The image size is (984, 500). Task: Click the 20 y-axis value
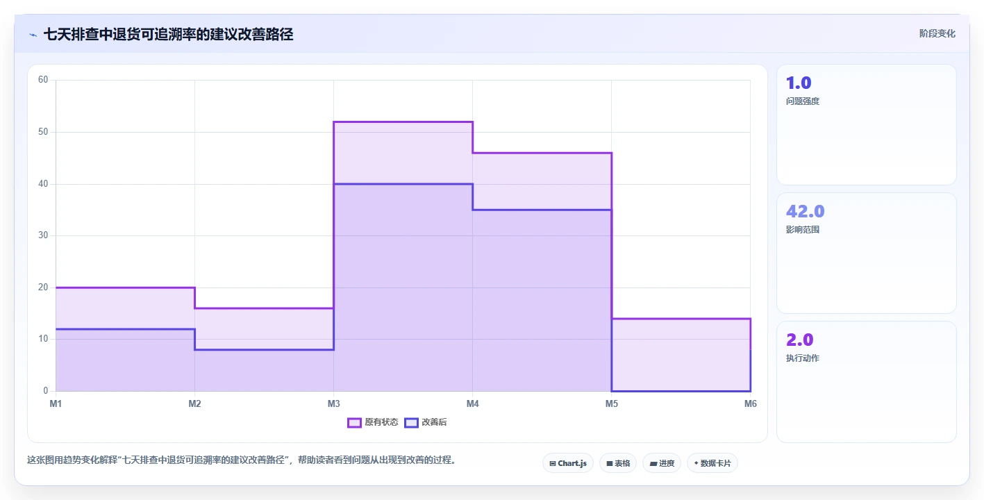43,287
